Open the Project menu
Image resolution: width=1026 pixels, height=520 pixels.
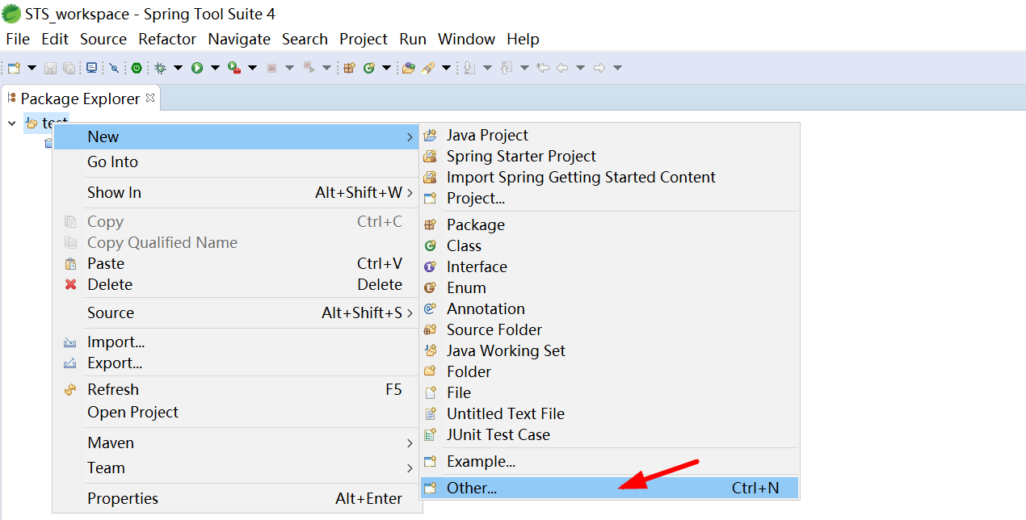(x=364, y=39)
